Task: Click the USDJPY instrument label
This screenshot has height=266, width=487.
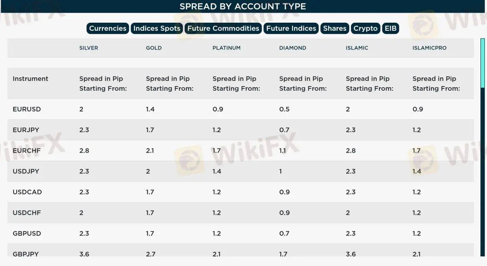Action: (26, 171)
